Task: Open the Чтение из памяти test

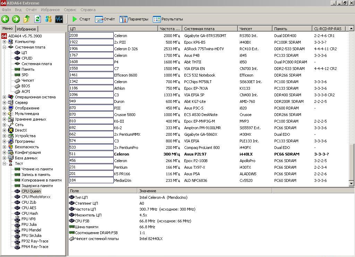Action: click(37, 169)
